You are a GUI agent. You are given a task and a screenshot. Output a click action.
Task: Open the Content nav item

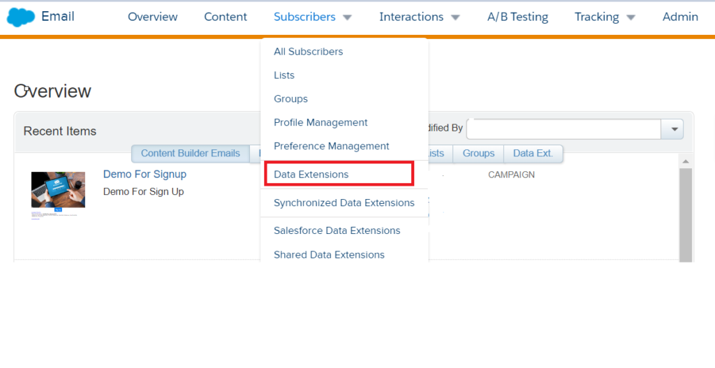[x=226, y=17]
